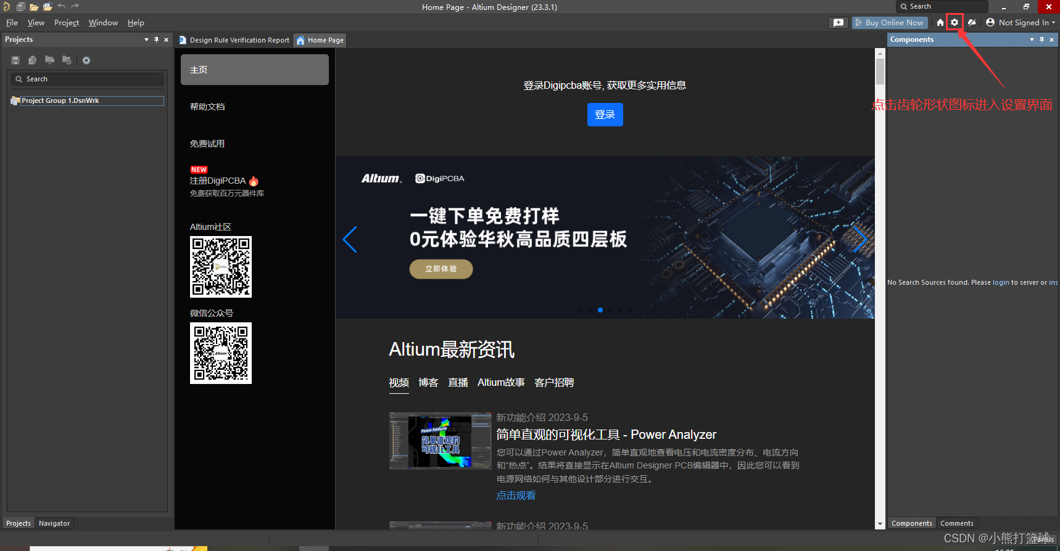
Task: Click the feedback speech bubble icon
Action: 838,22
